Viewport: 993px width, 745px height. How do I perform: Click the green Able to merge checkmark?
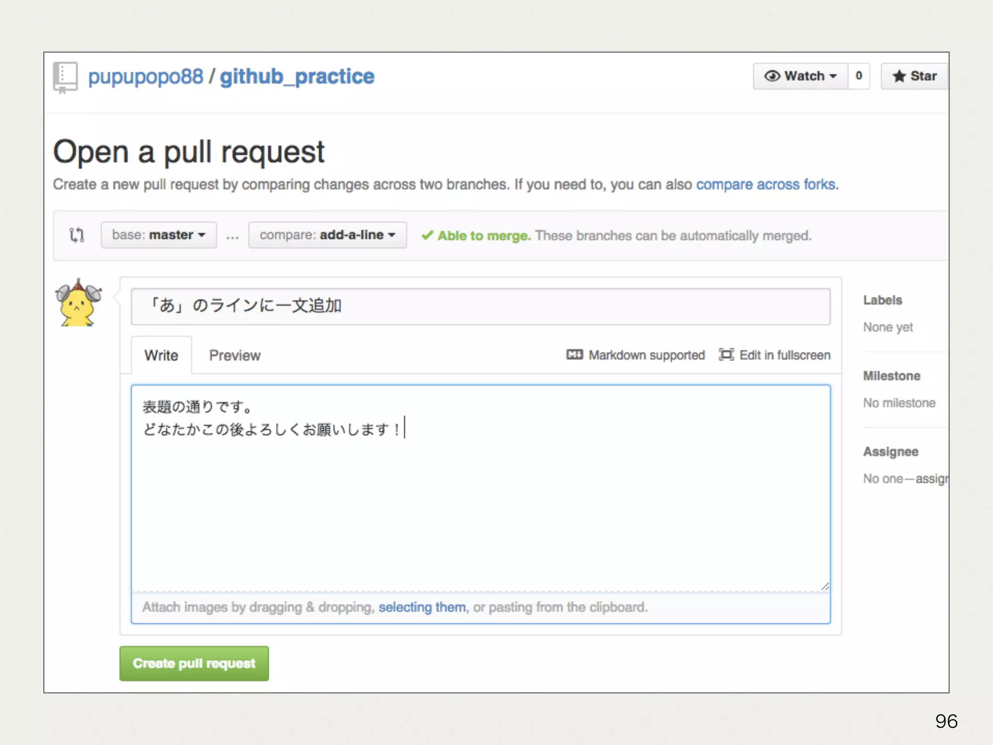tap(427, 236)
